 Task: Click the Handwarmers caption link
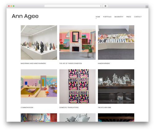pos(104,63)
